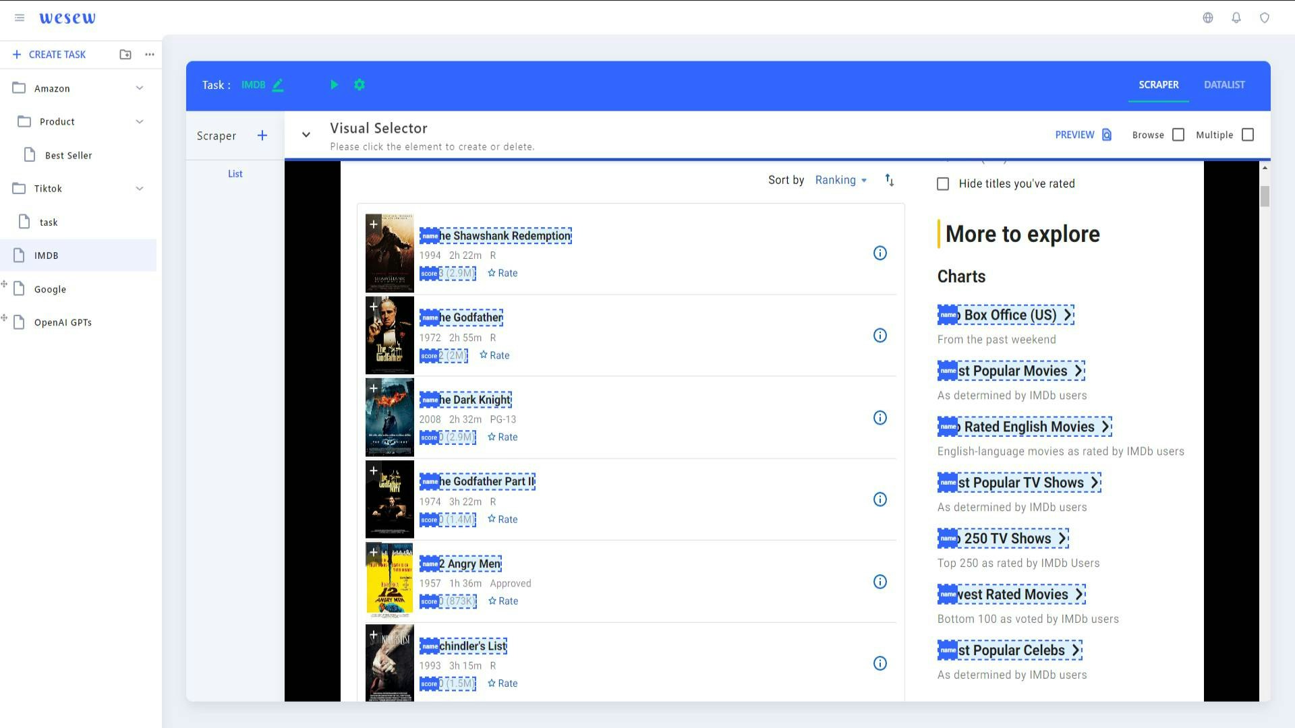Collapse the Product folder

(x=140, y=122)
